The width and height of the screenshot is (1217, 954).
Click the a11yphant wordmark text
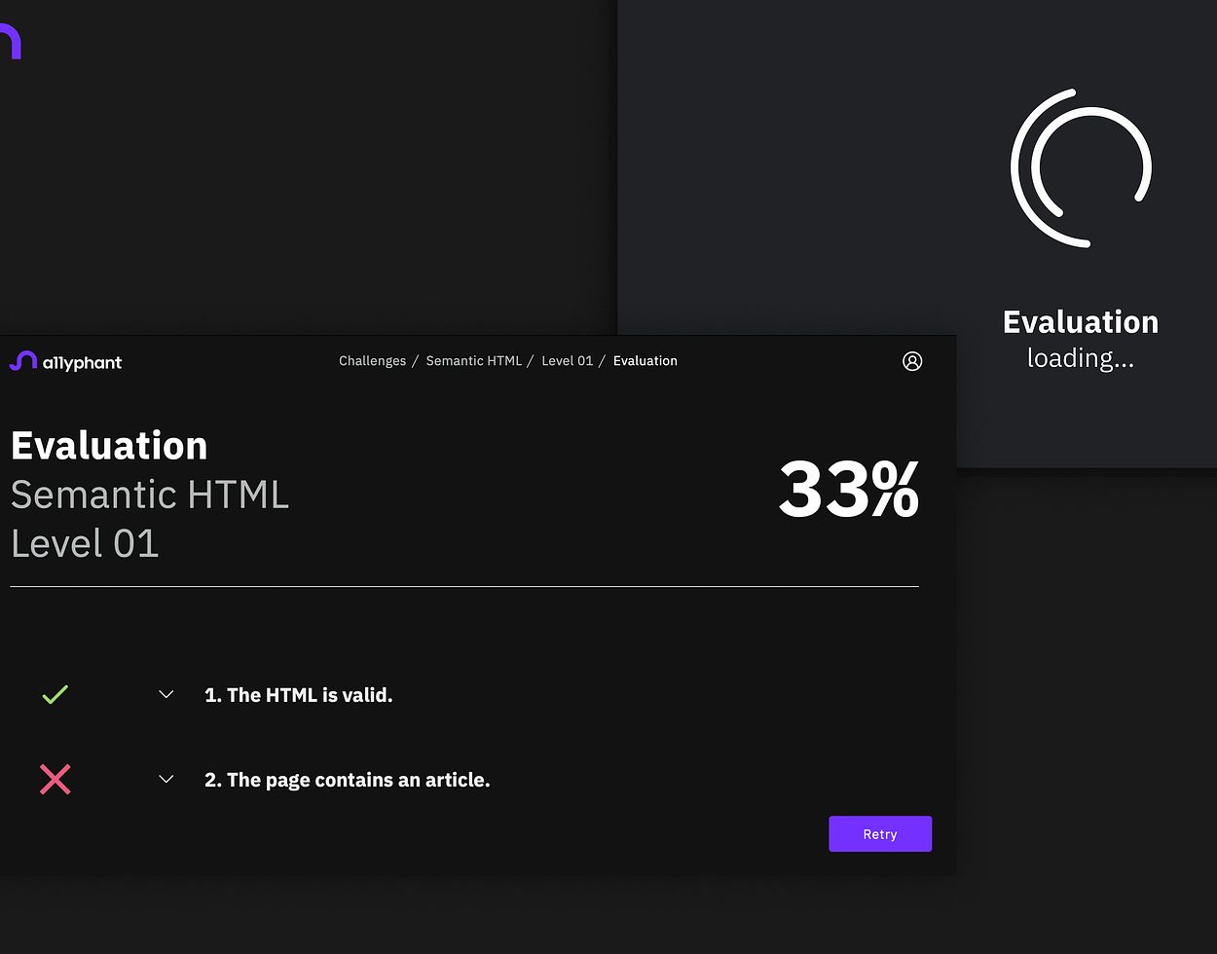[82, 363]
